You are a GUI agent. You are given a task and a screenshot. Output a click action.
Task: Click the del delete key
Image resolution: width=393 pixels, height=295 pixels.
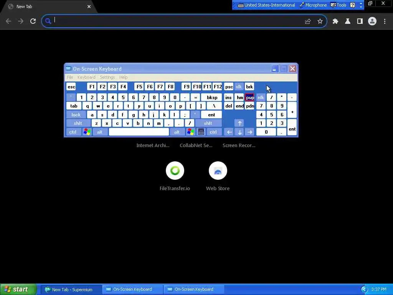pos(229,106)
